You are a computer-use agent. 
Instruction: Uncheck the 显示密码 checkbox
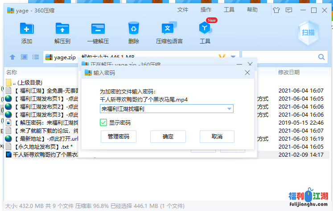[x=103, y=122]
